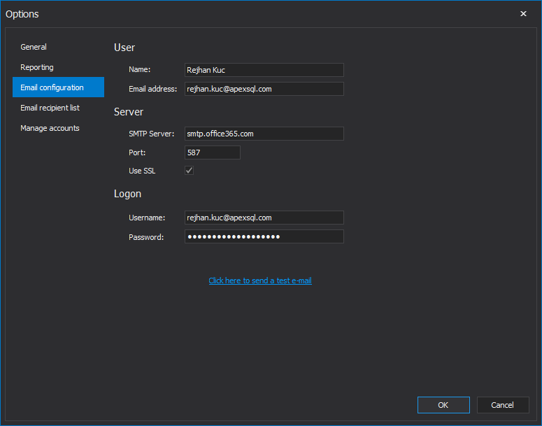Click the Options window title
The image size is (542, 426).
[x=22, y=14]
